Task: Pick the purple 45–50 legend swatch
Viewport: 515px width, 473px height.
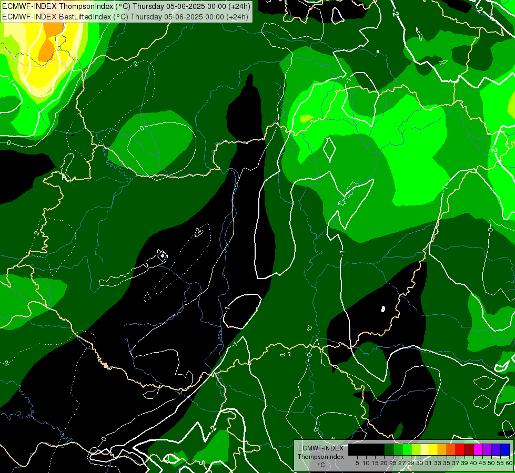Action: point(487,449)
